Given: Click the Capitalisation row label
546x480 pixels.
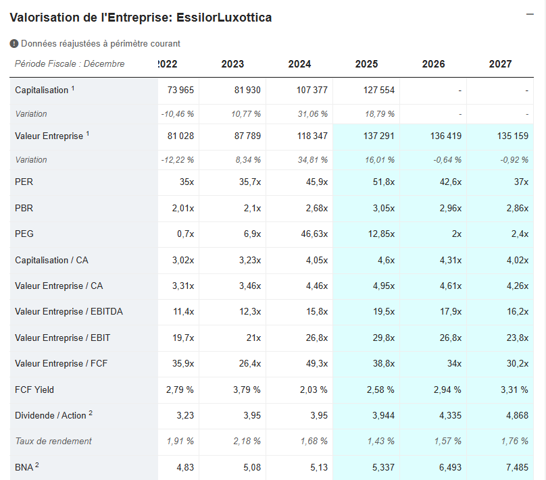Looking at the screenshot, I should click(42, 90).
